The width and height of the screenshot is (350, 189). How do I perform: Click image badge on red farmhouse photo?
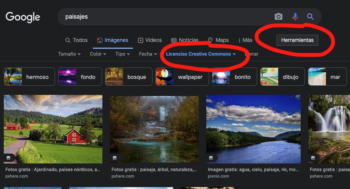[x=8, y=158]
